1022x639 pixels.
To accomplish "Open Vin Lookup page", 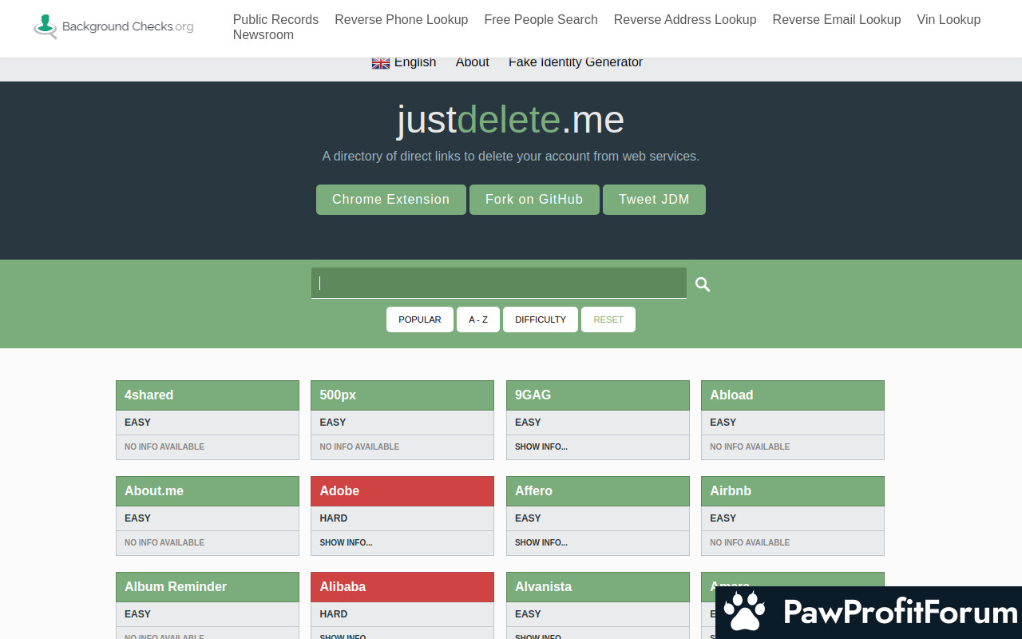I will (949, 19).
